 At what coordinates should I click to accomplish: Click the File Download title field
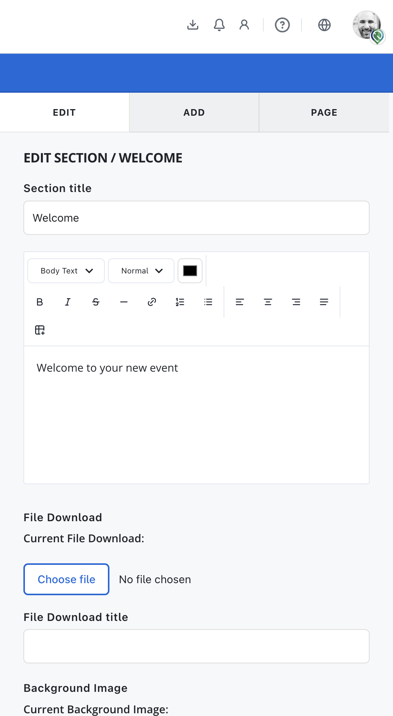pos(196,646)
